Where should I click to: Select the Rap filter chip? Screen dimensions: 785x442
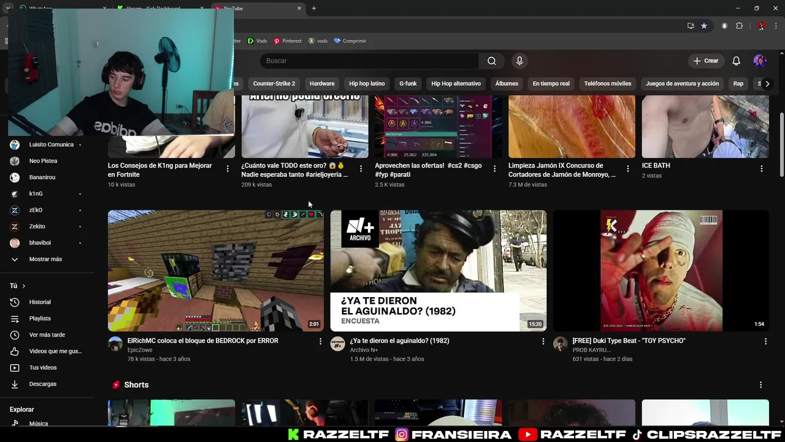pos(738,83)
